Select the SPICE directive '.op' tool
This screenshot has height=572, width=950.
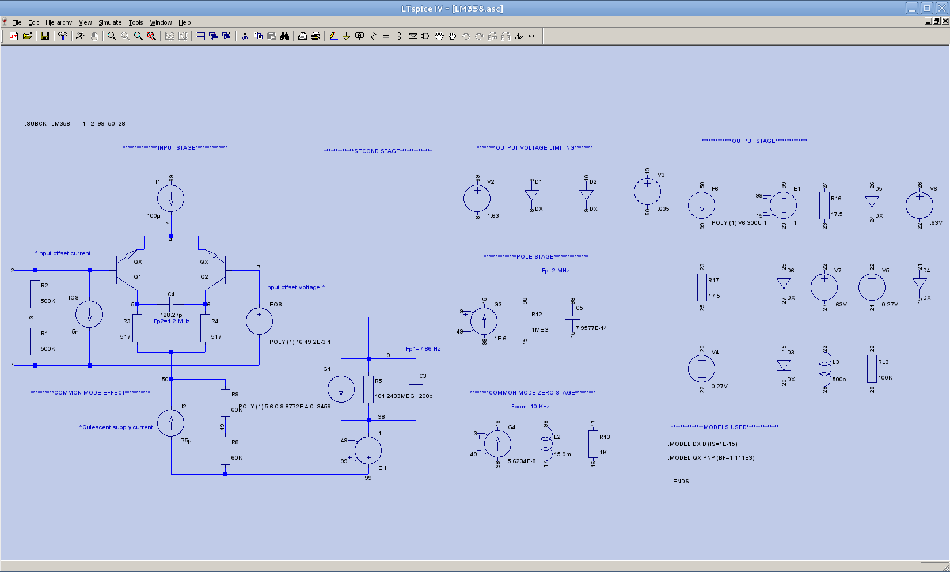(x=532, y=36)
